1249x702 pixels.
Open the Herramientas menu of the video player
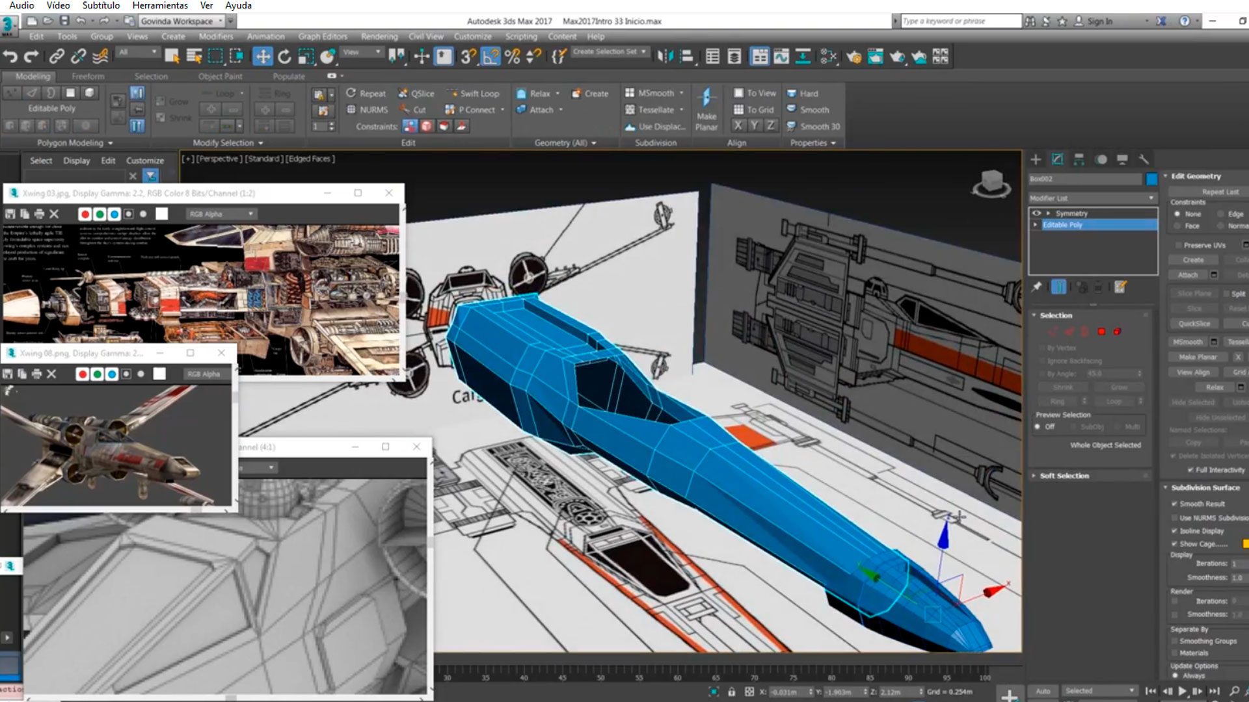coord(160,5)
